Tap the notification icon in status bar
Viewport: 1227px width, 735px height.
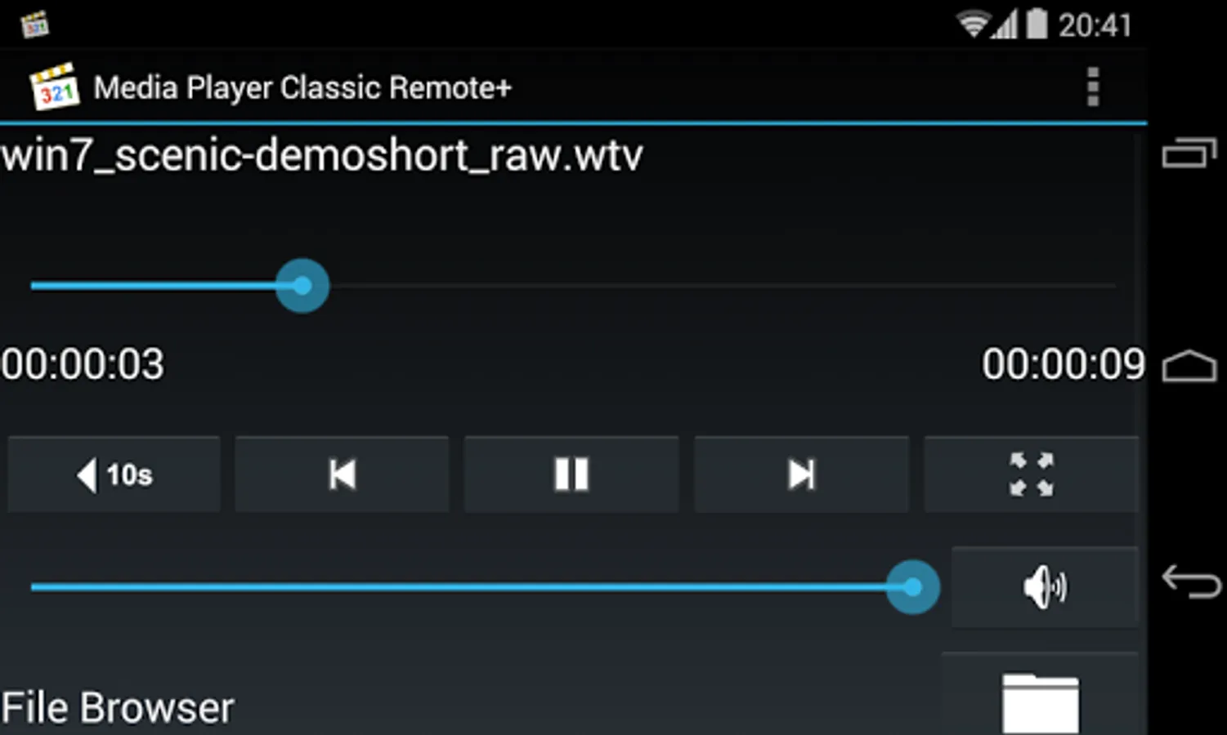[35, 24]
